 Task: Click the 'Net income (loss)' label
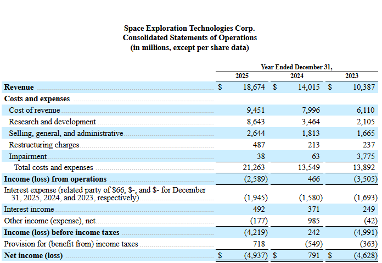pyautogui.click(x=33, y=255)
